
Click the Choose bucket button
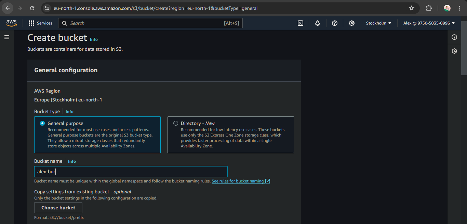coord(58,208)
